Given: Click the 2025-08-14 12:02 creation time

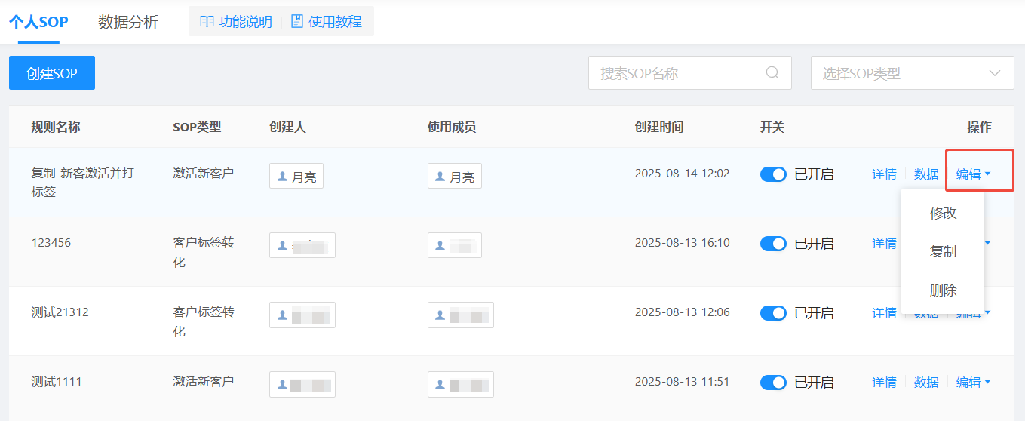Looking at the screenshot, I should (x=683, y=174).
